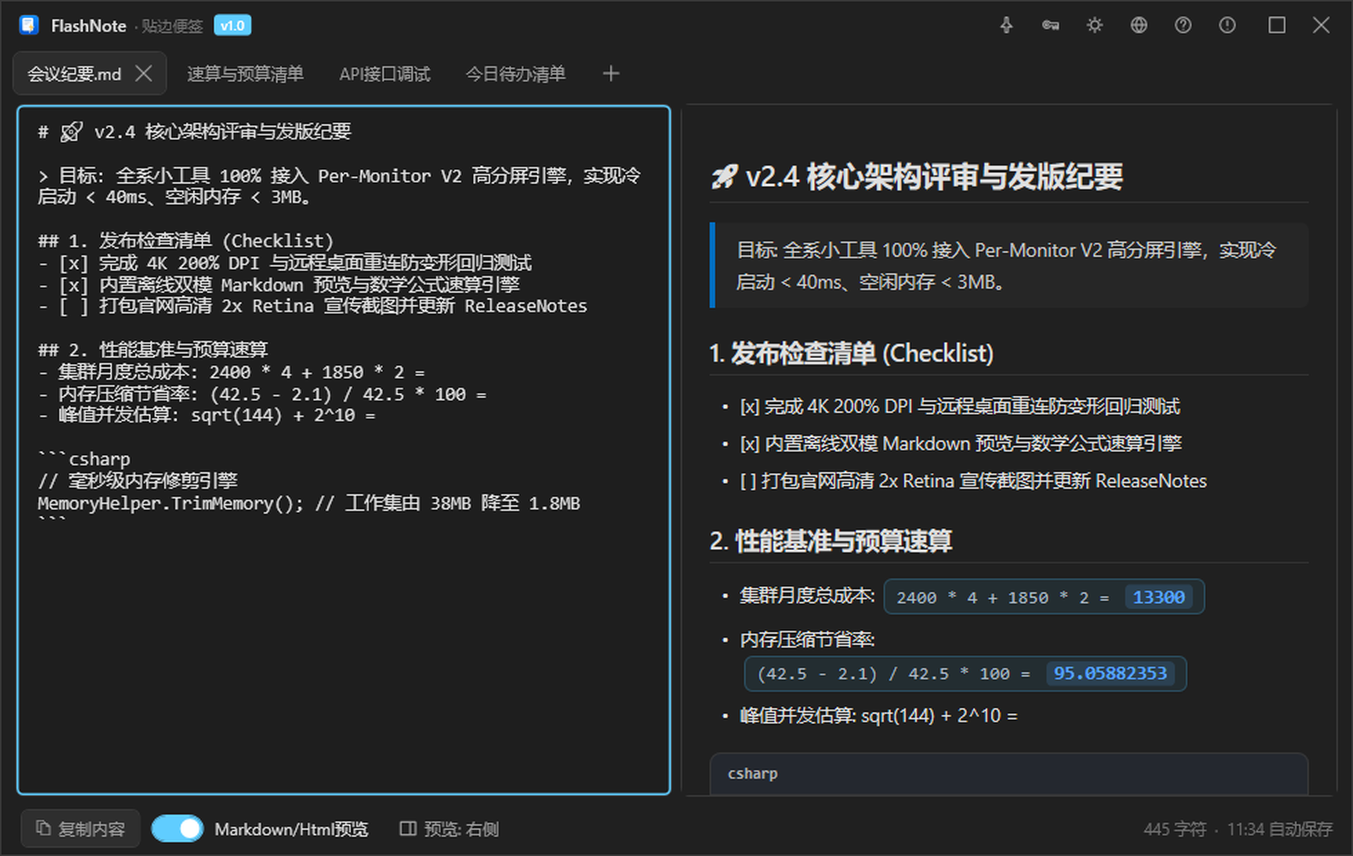Click editor line 集群月度总成本: 2400 * 4
Image resolution: width=1353 pixels, height=856 pixels.
click(x=231, y=373)
